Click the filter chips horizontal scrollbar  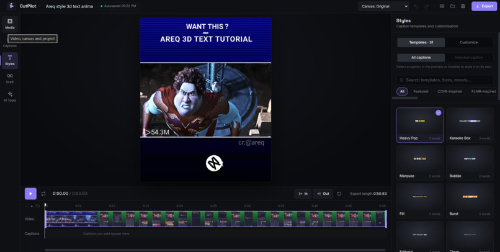[x=404, y=98]
